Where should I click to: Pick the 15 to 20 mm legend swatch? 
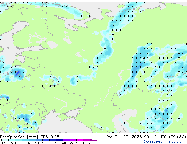(x=46, y=140)
